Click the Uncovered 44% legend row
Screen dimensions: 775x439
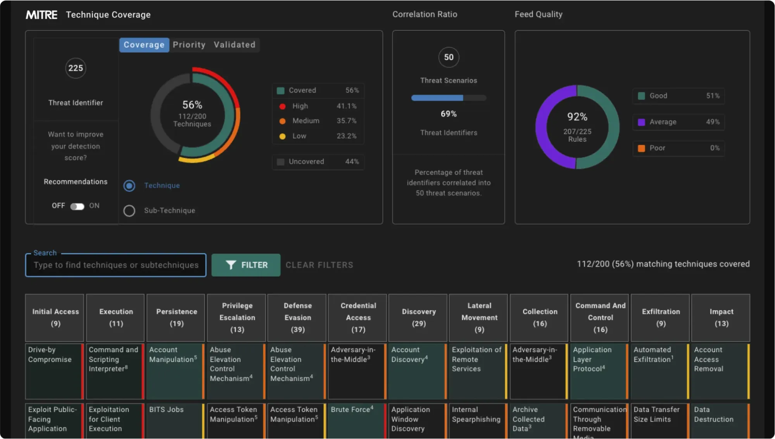point(318,162)
